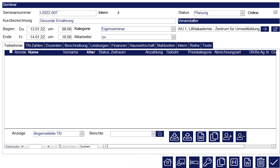Click the import inbox-download icon
Screen dimensions: 280x168
click(174, 137)
